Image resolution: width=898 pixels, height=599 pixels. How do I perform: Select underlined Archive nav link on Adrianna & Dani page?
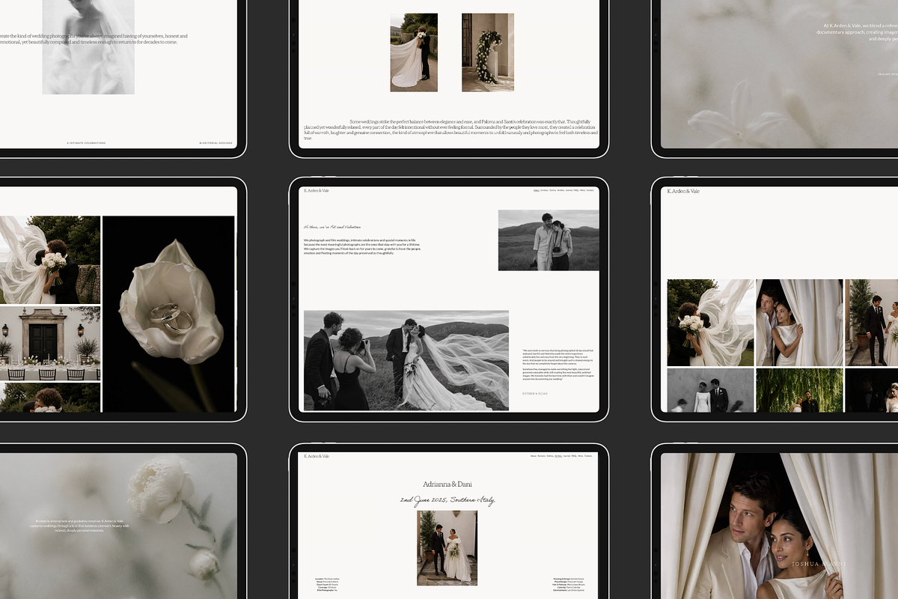(x=558, y=456)
